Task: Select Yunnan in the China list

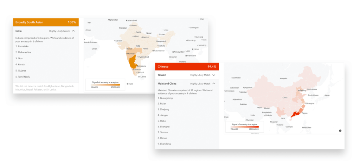Action: [x=163, y=132]
